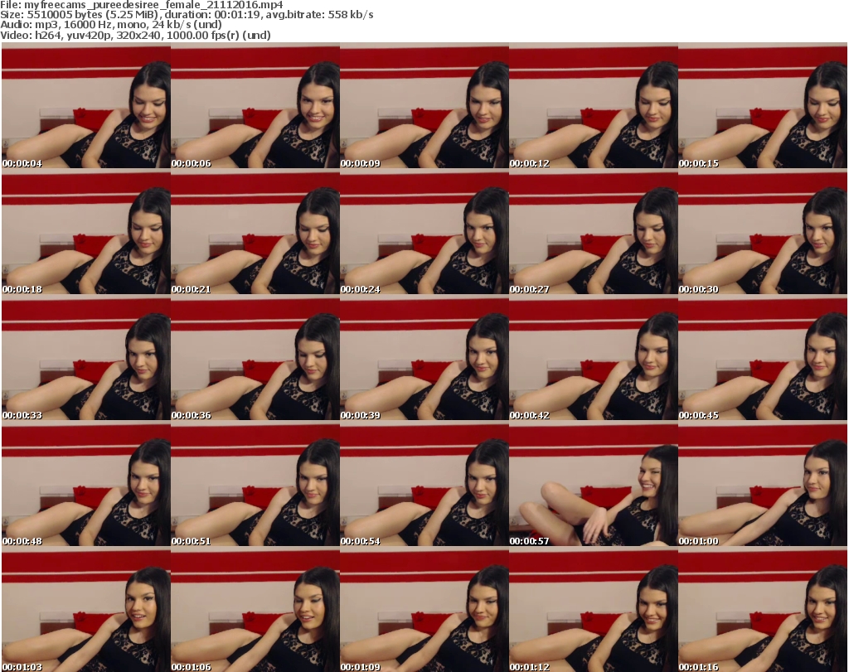
Task: Select the thumbnail frame at 00:00:06
Action: coord(255,105)
